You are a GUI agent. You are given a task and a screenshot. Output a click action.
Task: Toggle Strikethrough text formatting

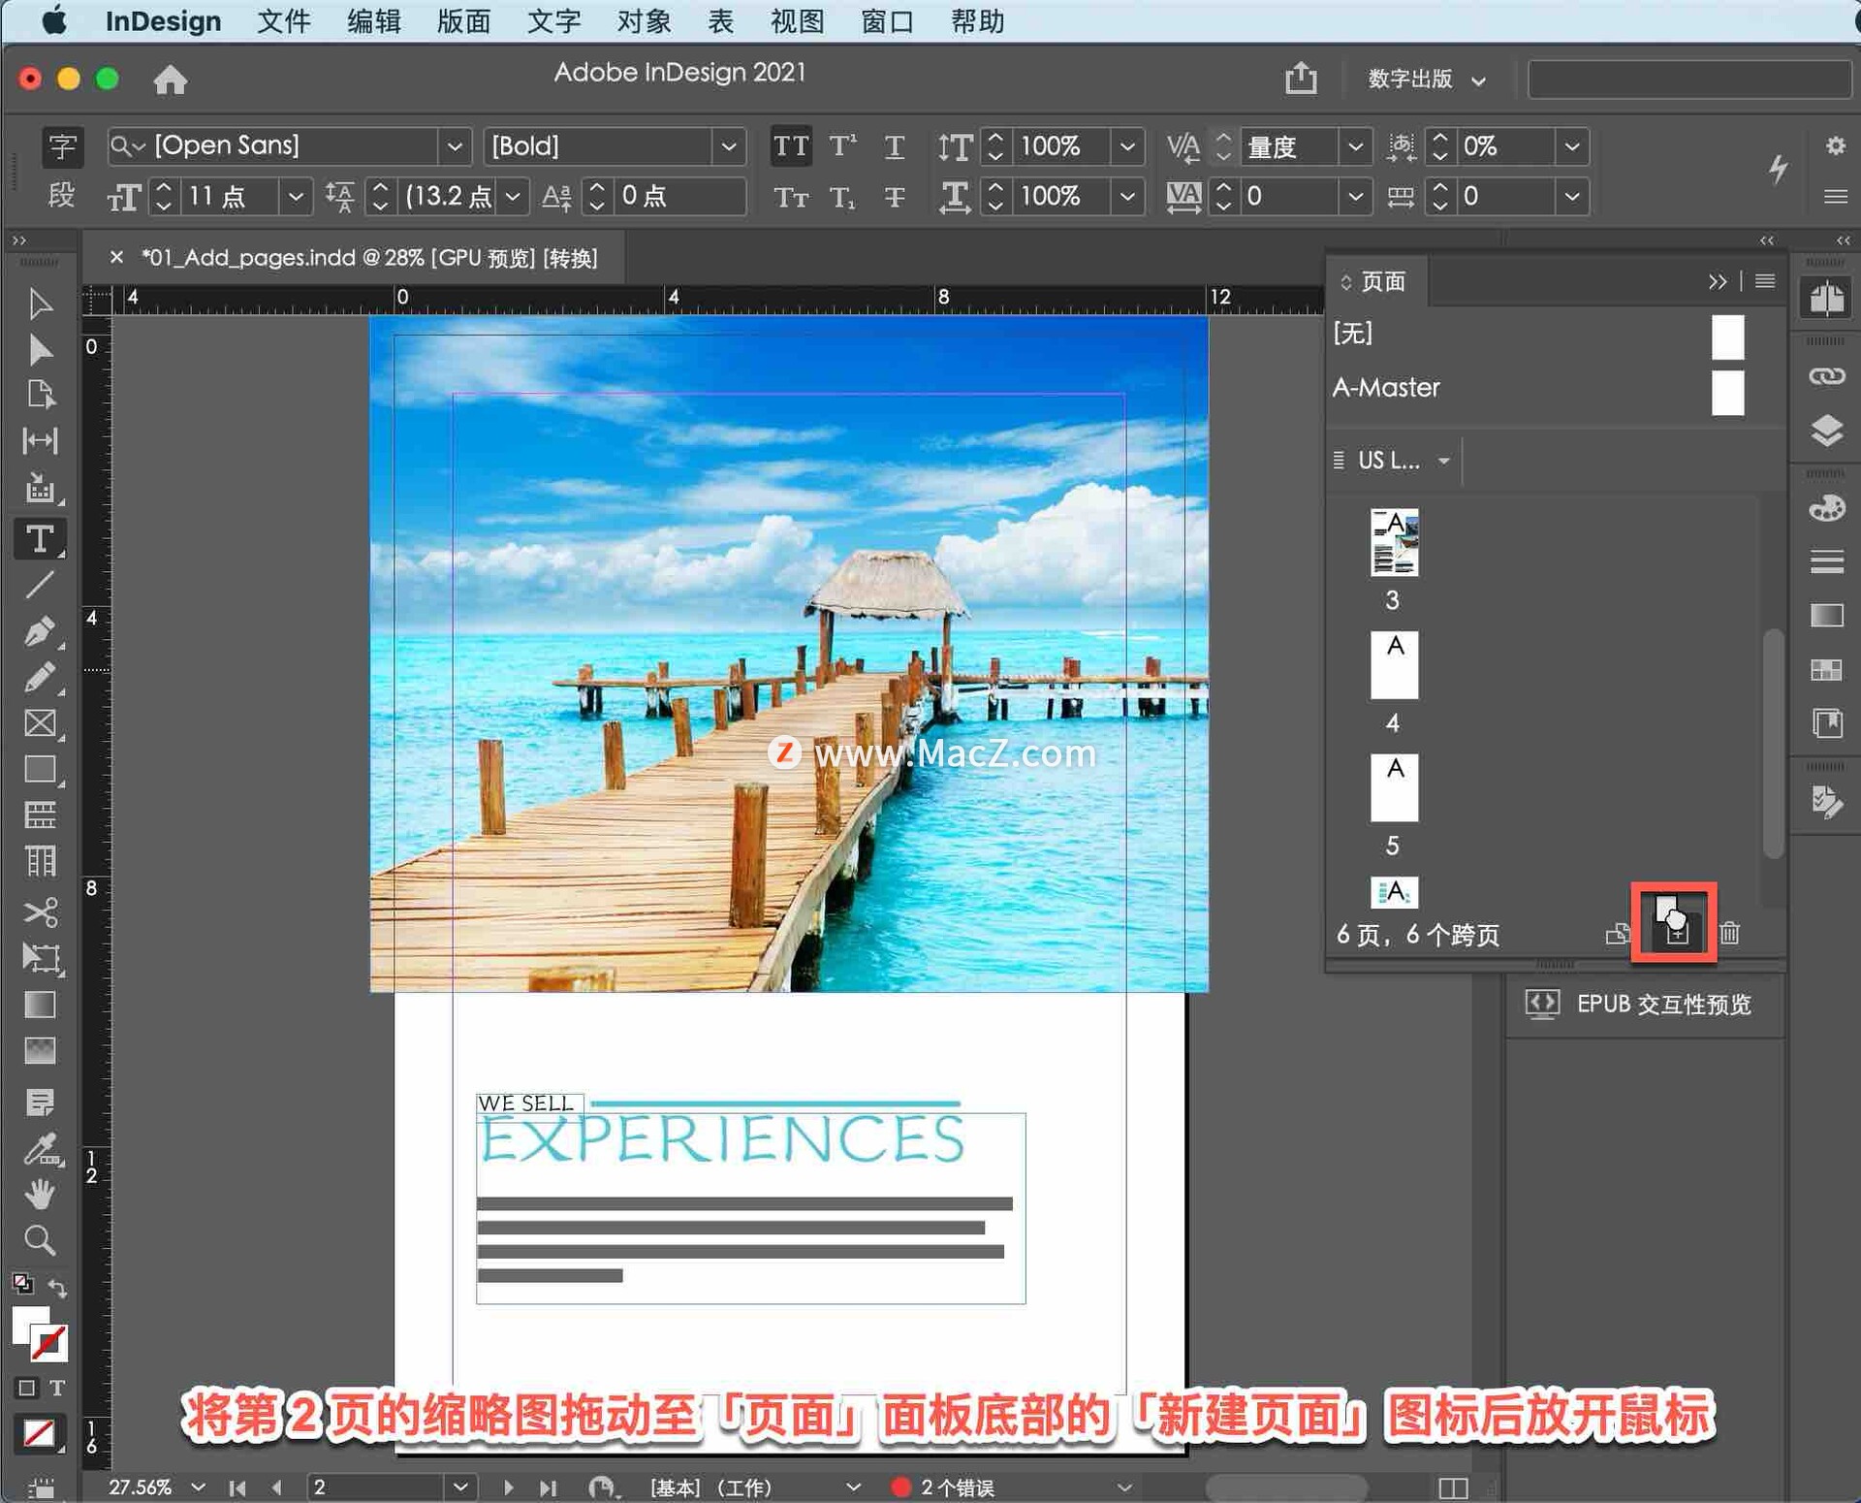[894, 197]
